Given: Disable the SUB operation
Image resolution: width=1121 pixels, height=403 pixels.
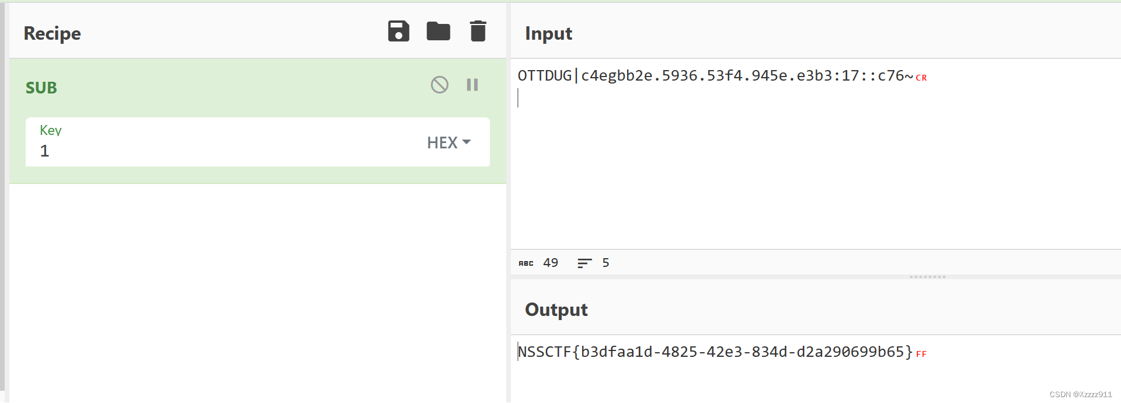Looking at the screenshot, I should coord(440,85).
